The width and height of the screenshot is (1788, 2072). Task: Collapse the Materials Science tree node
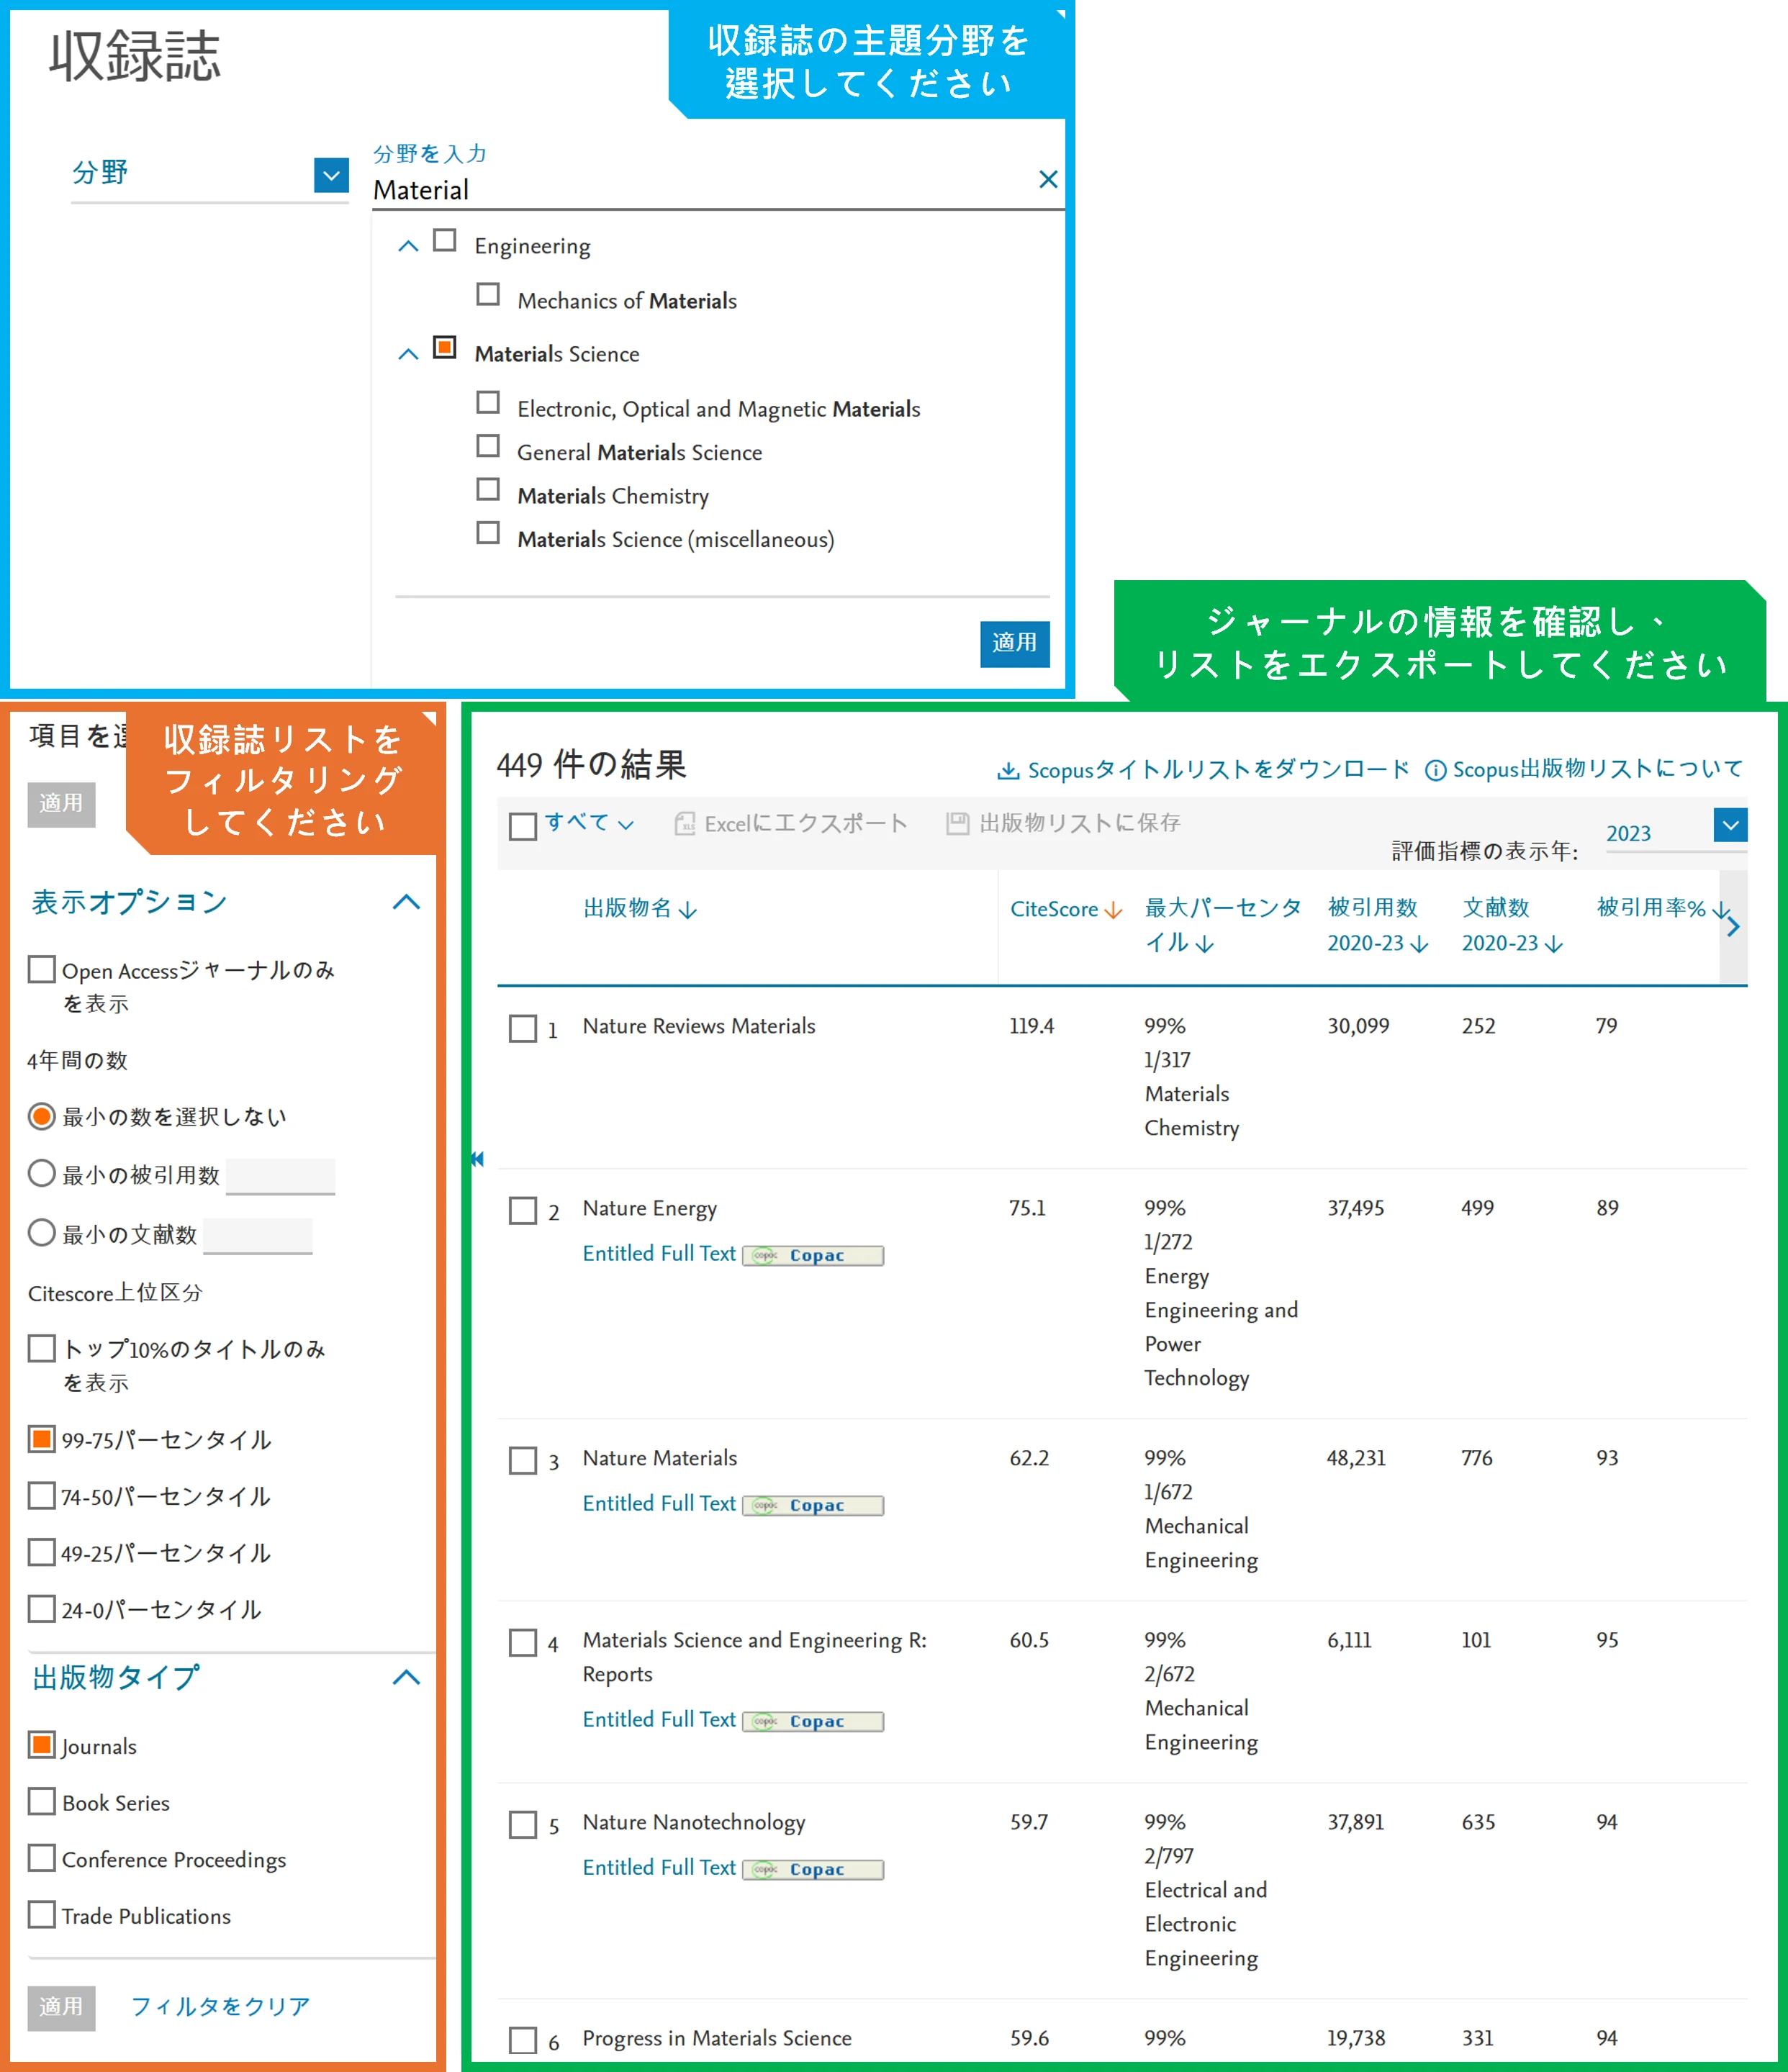(408, 354)
